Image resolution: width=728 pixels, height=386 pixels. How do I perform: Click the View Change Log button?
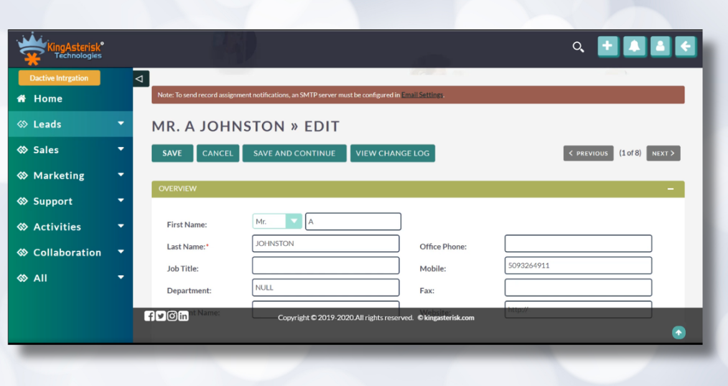tap(392, 153)
